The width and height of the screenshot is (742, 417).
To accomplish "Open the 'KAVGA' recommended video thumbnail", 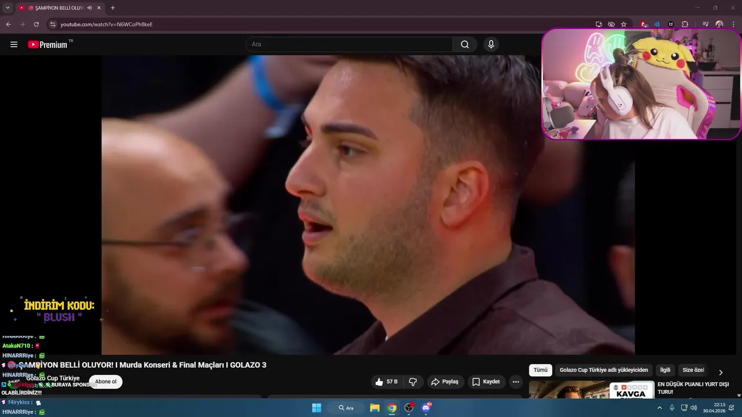I will click(x=591, y=390).
